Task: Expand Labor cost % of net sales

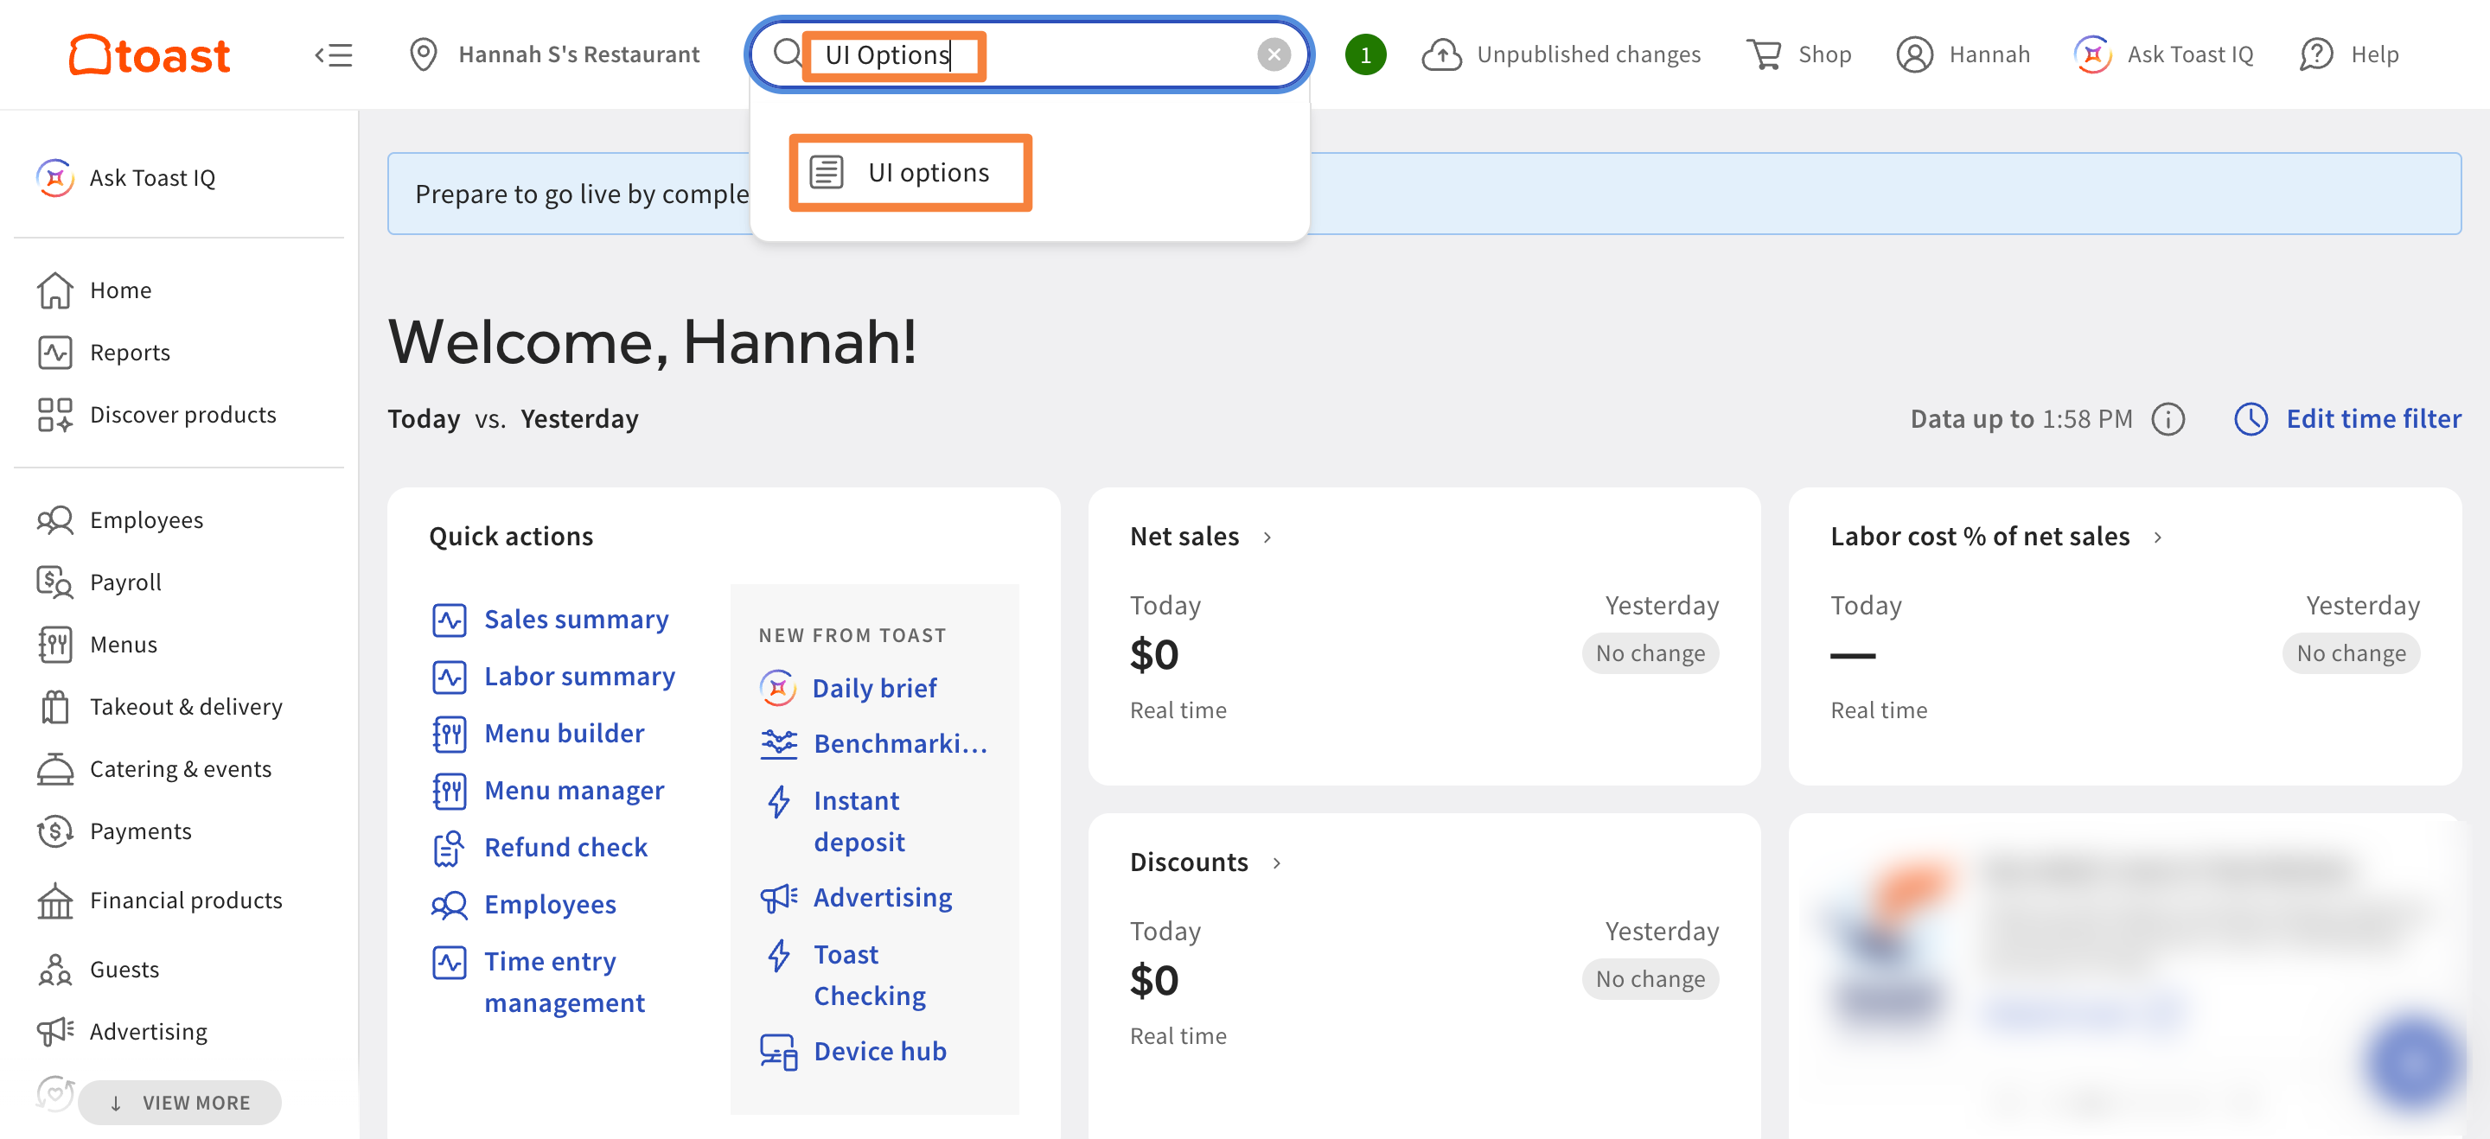Action: point(2157,538)
